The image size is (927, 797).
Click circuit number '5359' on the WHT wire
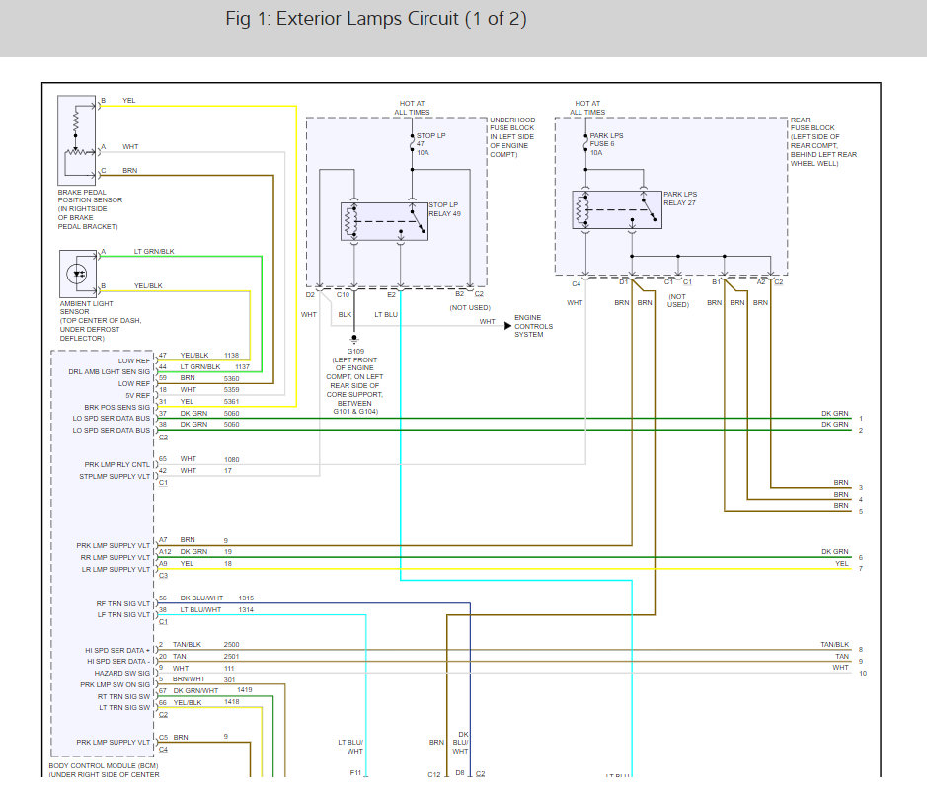click(x=232, y=390)
